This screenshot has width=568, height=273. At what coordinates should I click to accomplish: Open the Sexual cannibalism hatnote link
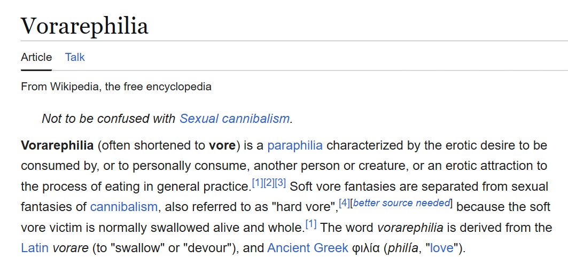click(x=234, y=119)
